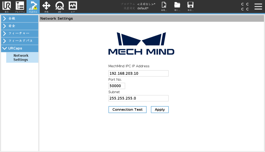Open the Program tab icon
This screenshot has height=152, width=265.
pyautogui.click(x=20, y=7)
